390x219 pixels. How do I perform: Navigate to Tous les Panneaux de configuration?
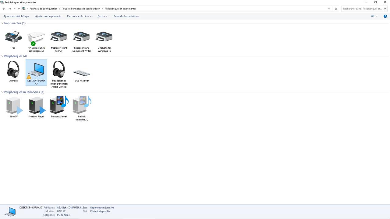click(81, 9)
